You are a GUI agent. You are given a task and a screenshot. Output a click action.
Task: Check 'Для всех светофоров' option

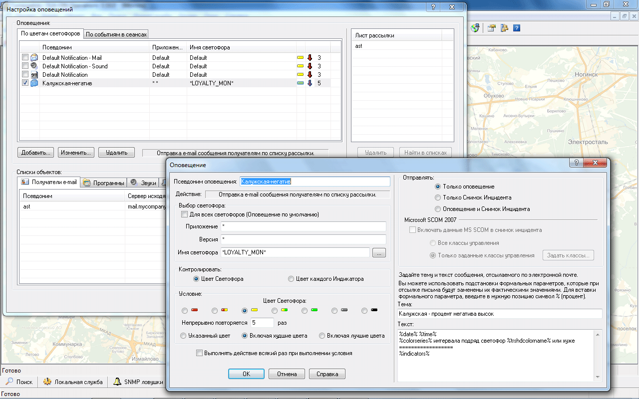[185, 214]
